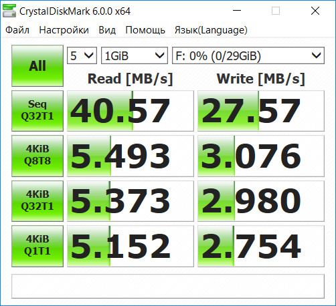Open the Язык(Language) menu

(x=211, y=30)
